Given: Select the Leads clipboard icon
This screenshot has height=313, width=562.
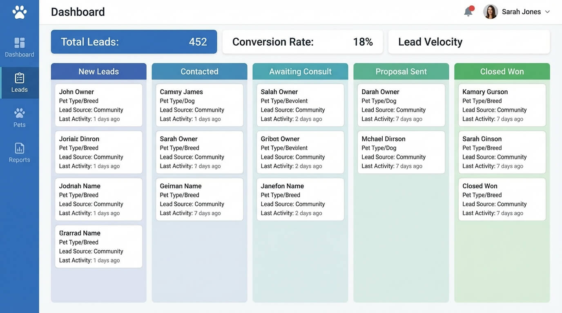Looking at the screenshot, I should (19, 78).
